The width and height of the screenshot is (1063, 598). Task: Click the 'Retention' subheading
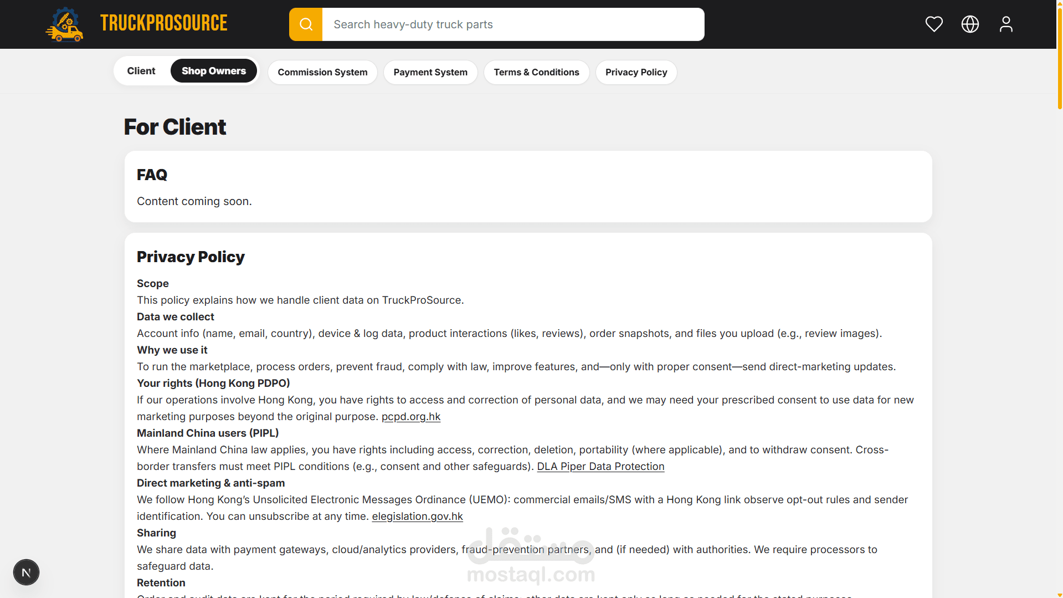coord(161,583)
